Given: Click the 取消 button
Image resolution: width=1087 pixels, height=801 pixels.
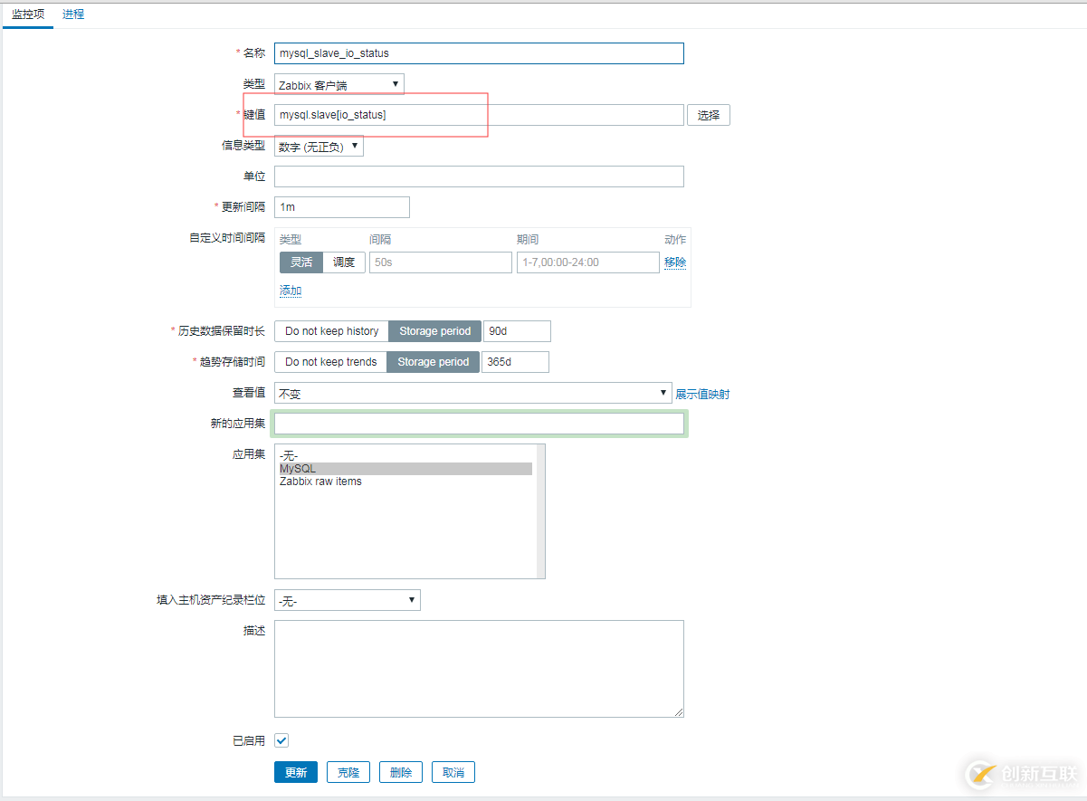Looking at the screenshot, I should click(453, 771).
